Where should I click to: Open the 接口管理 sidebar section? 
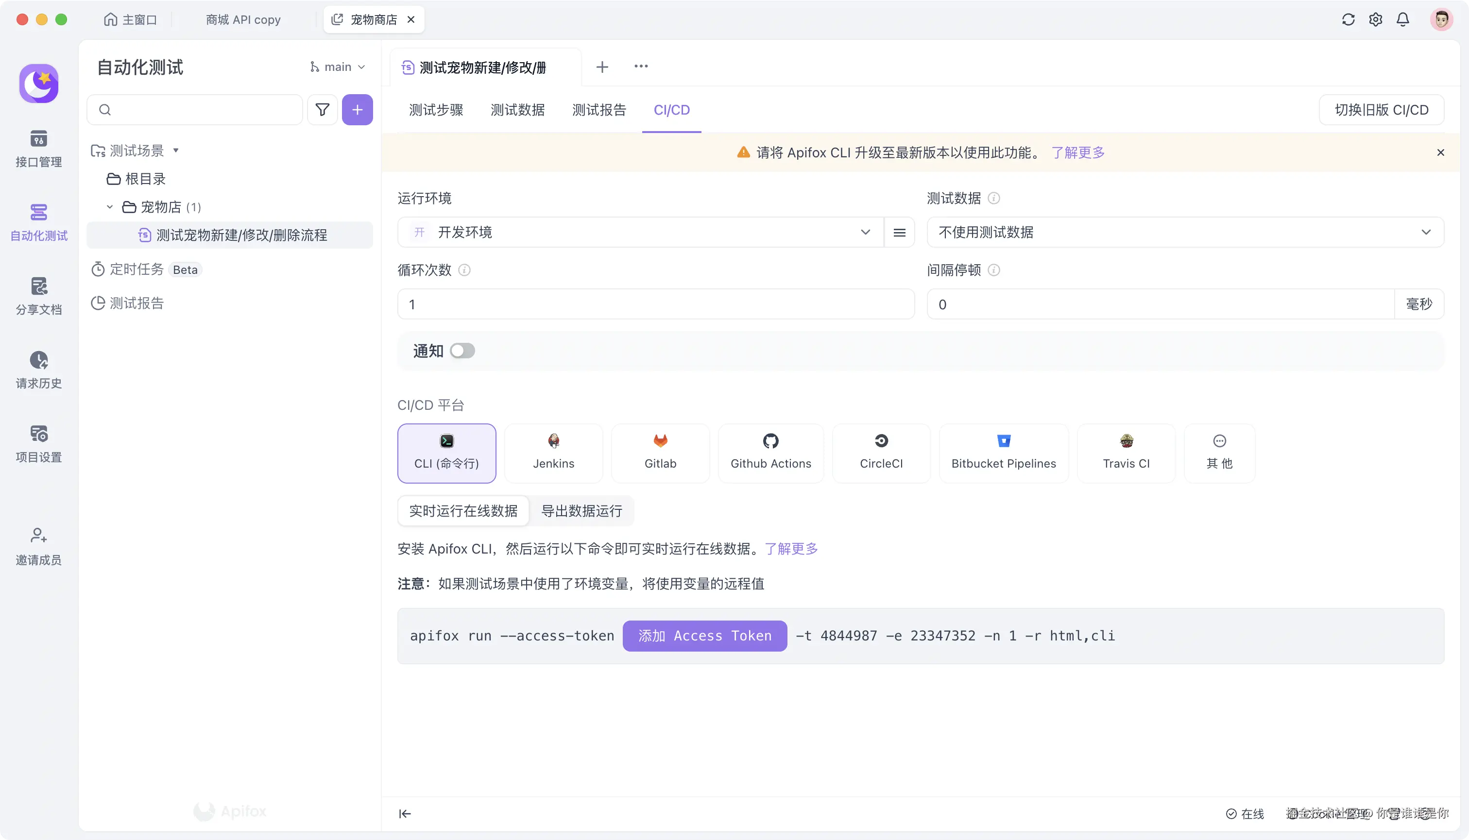coord(38,148)
